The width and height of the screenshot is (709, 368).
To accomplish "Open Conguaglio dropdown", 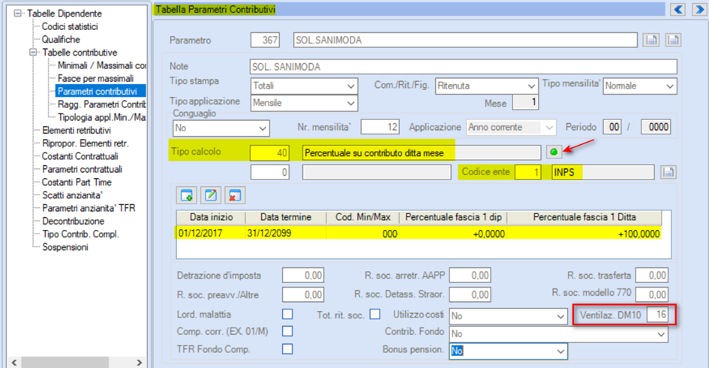I will point(221,128).
